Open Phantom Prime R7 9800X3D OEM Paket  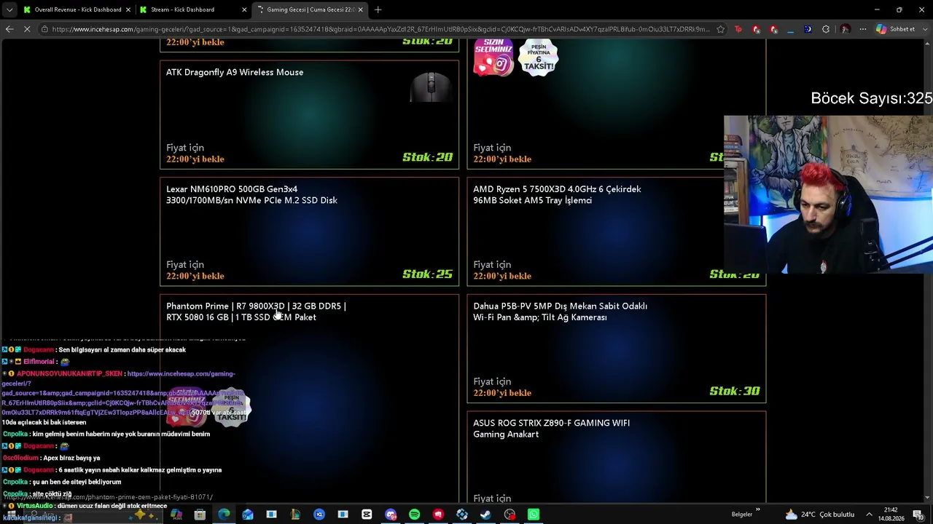(256, 311)
